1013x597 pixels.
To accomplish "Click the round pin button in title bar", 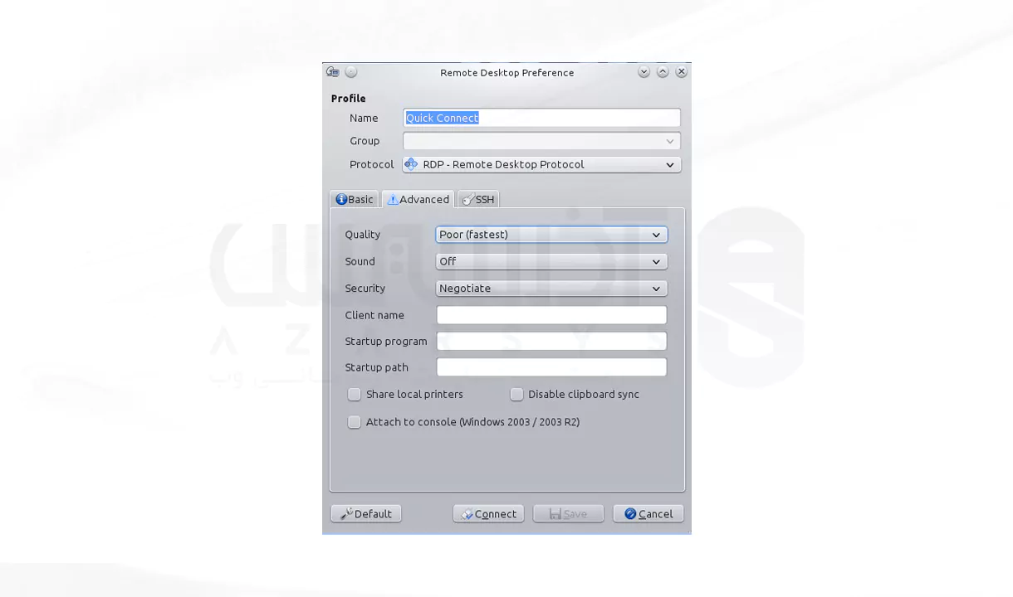I will click(x=351, y=72).
